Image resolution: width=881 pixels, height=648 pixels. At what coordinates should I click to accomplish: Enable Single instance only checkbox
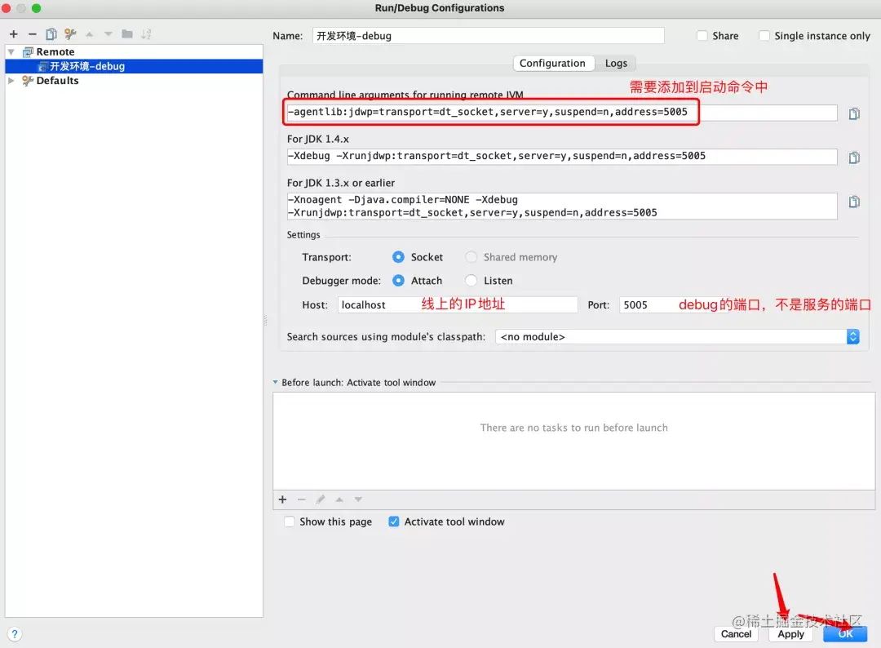pos(764,35)
